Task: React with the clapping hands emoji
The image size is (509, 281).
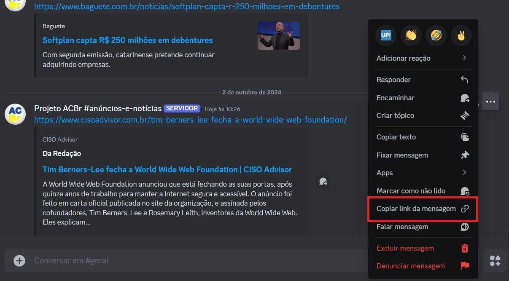Action: tap(411, 35)
